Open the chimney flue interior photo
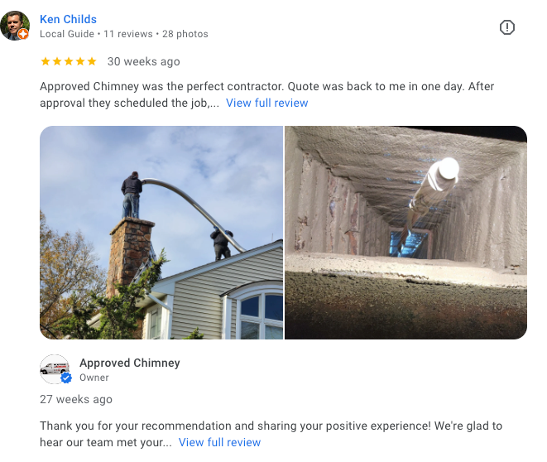This screenshot has width=547, height=462. coord(405,233)
